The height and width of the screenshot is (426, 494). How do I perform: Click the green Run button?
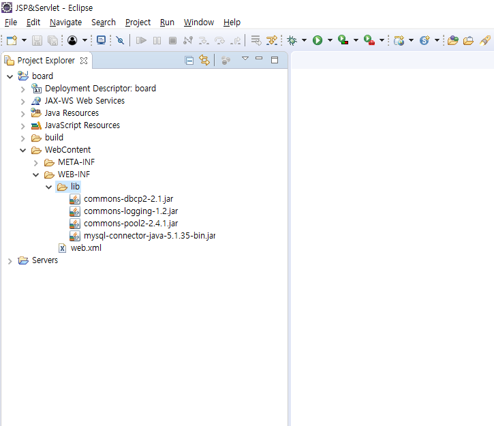[318, 40]
